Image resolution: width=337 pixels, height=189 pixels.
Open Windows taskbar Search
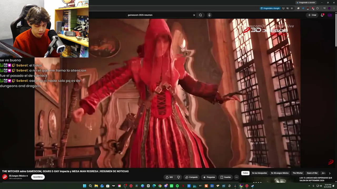(x=90, y=186)
